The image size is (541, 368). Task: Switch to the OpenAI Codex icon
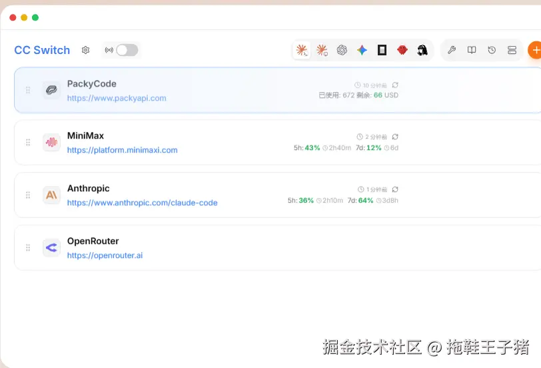point(342,50)
